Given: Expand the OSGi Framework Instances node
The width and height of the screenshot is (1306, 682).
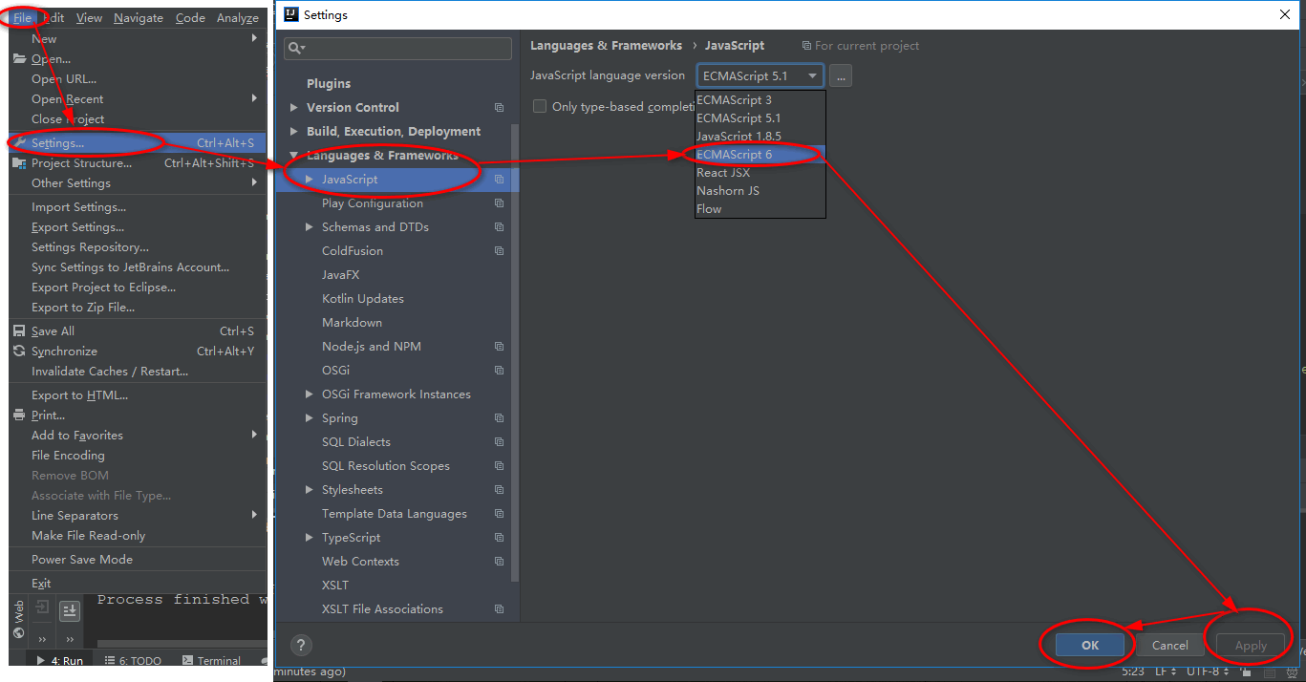Looking at the screenshot, I should 310,394.
